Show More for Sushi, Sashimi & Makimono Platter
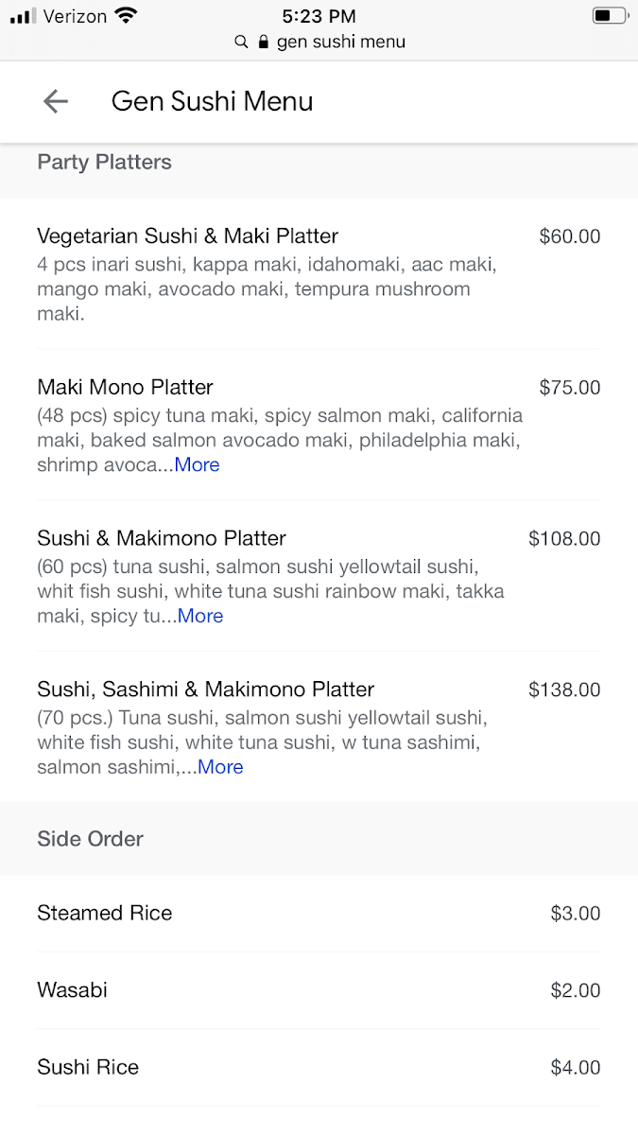Image resolution: width=638 pixels, height=1135 pixels. (220, 768)
